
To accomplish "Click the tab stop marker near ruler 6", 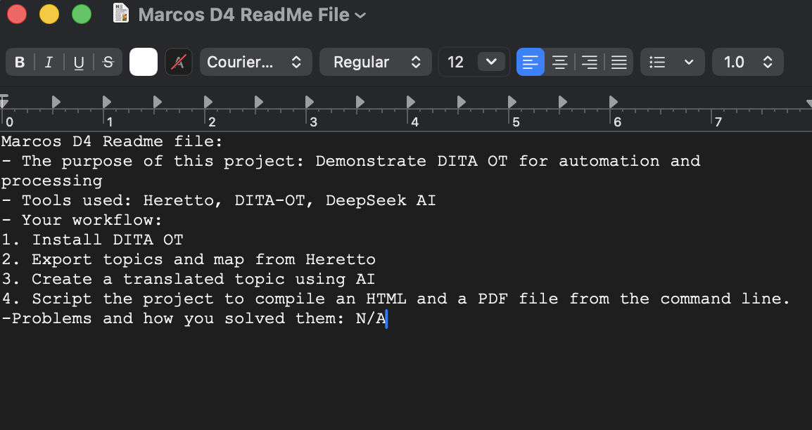I will (613, 102).
